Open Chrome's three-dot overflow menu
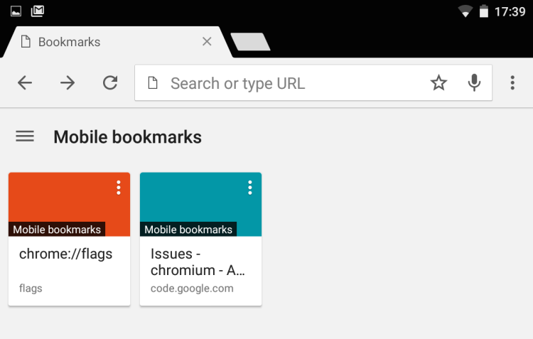The height and width of the screenshot is (339, 533). (512, 82)
